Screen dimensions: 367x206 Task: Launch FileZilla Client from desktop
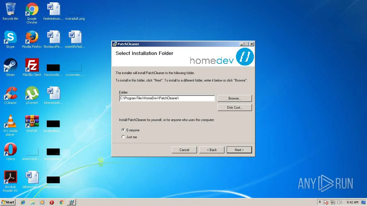[x=32, y=68]
